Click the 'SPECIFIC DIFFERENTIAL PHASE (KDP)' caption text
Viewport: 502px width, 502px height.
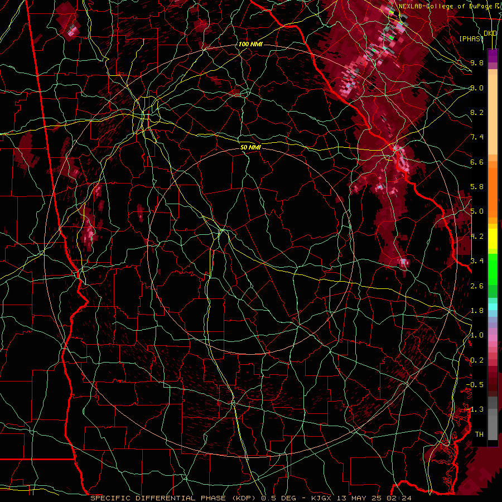click(x=174, y=498)
